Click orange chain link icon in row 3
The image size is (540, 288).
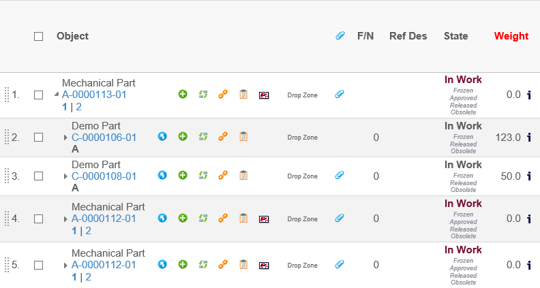tap(222, 176)
